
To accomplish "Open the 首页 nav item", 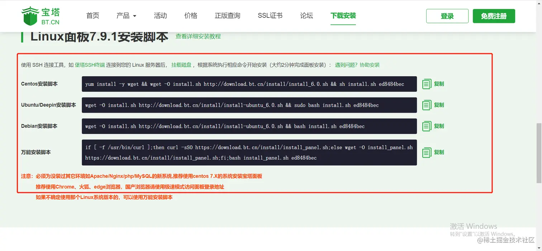I will pyautogui.click(x=93, y=16).
